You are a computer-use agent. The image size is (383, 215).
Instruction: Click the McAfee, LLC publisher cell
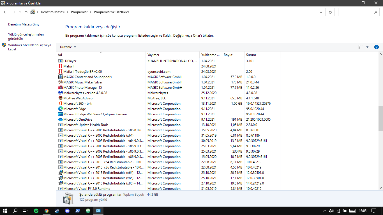(157, 98)
